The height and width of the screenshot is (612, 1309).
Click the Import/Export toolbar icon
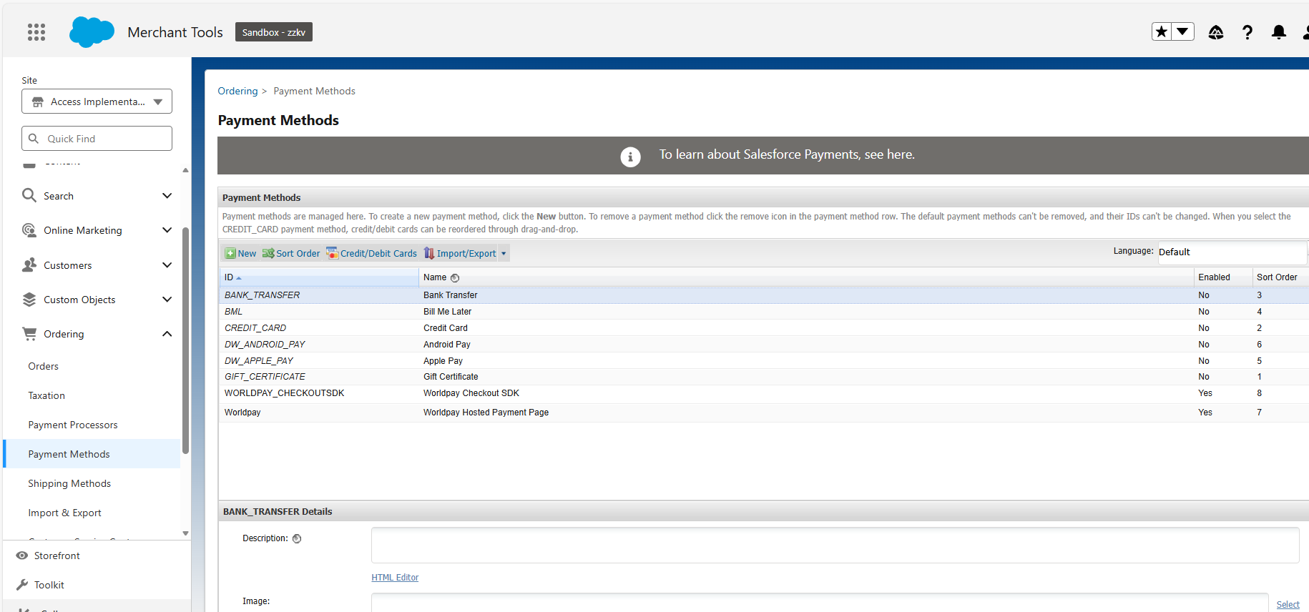click(429, 253)
